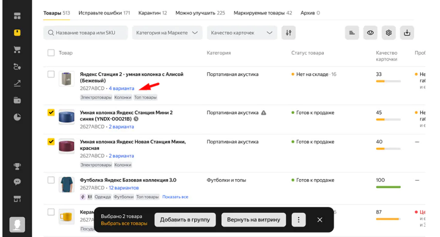Image resolution: width=440 pixels, height=237 pixels.
Task: Open the trophy icon in sidebar
Action: point(17,166)
